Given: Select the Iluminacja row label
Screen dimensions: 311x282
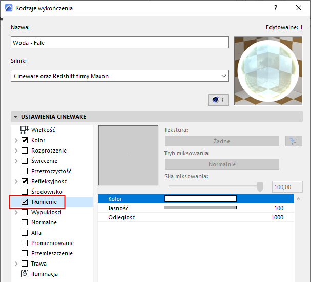Looking at the screenshot, I should (x=45, y=274).
